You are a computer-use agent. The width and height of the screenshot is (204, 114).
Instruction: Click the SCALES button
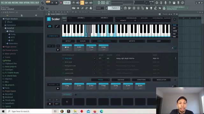(x=83, y=41)
